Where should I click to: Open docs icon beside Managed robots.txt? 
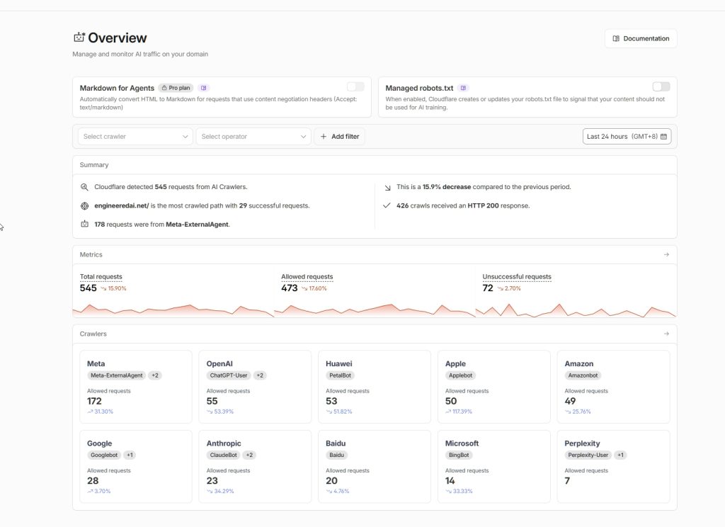pos(463,88)
